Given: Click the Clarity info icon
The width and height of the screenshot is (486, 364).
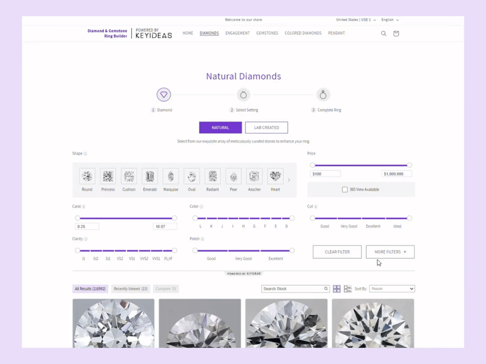Looking at the screenshot, I should tap(86, 239).
